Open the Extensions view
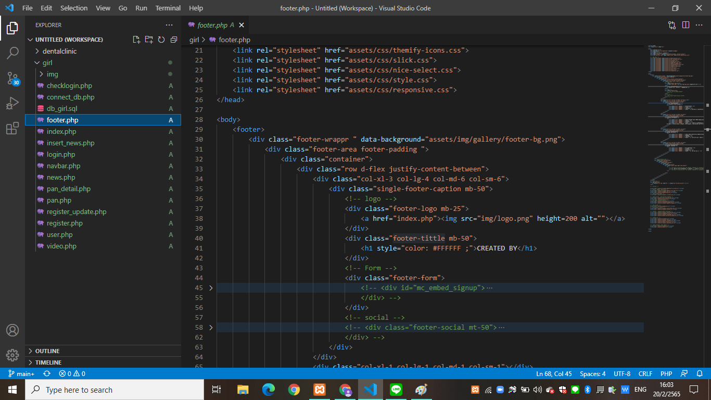The image size is (711, 400). (12, 129)
